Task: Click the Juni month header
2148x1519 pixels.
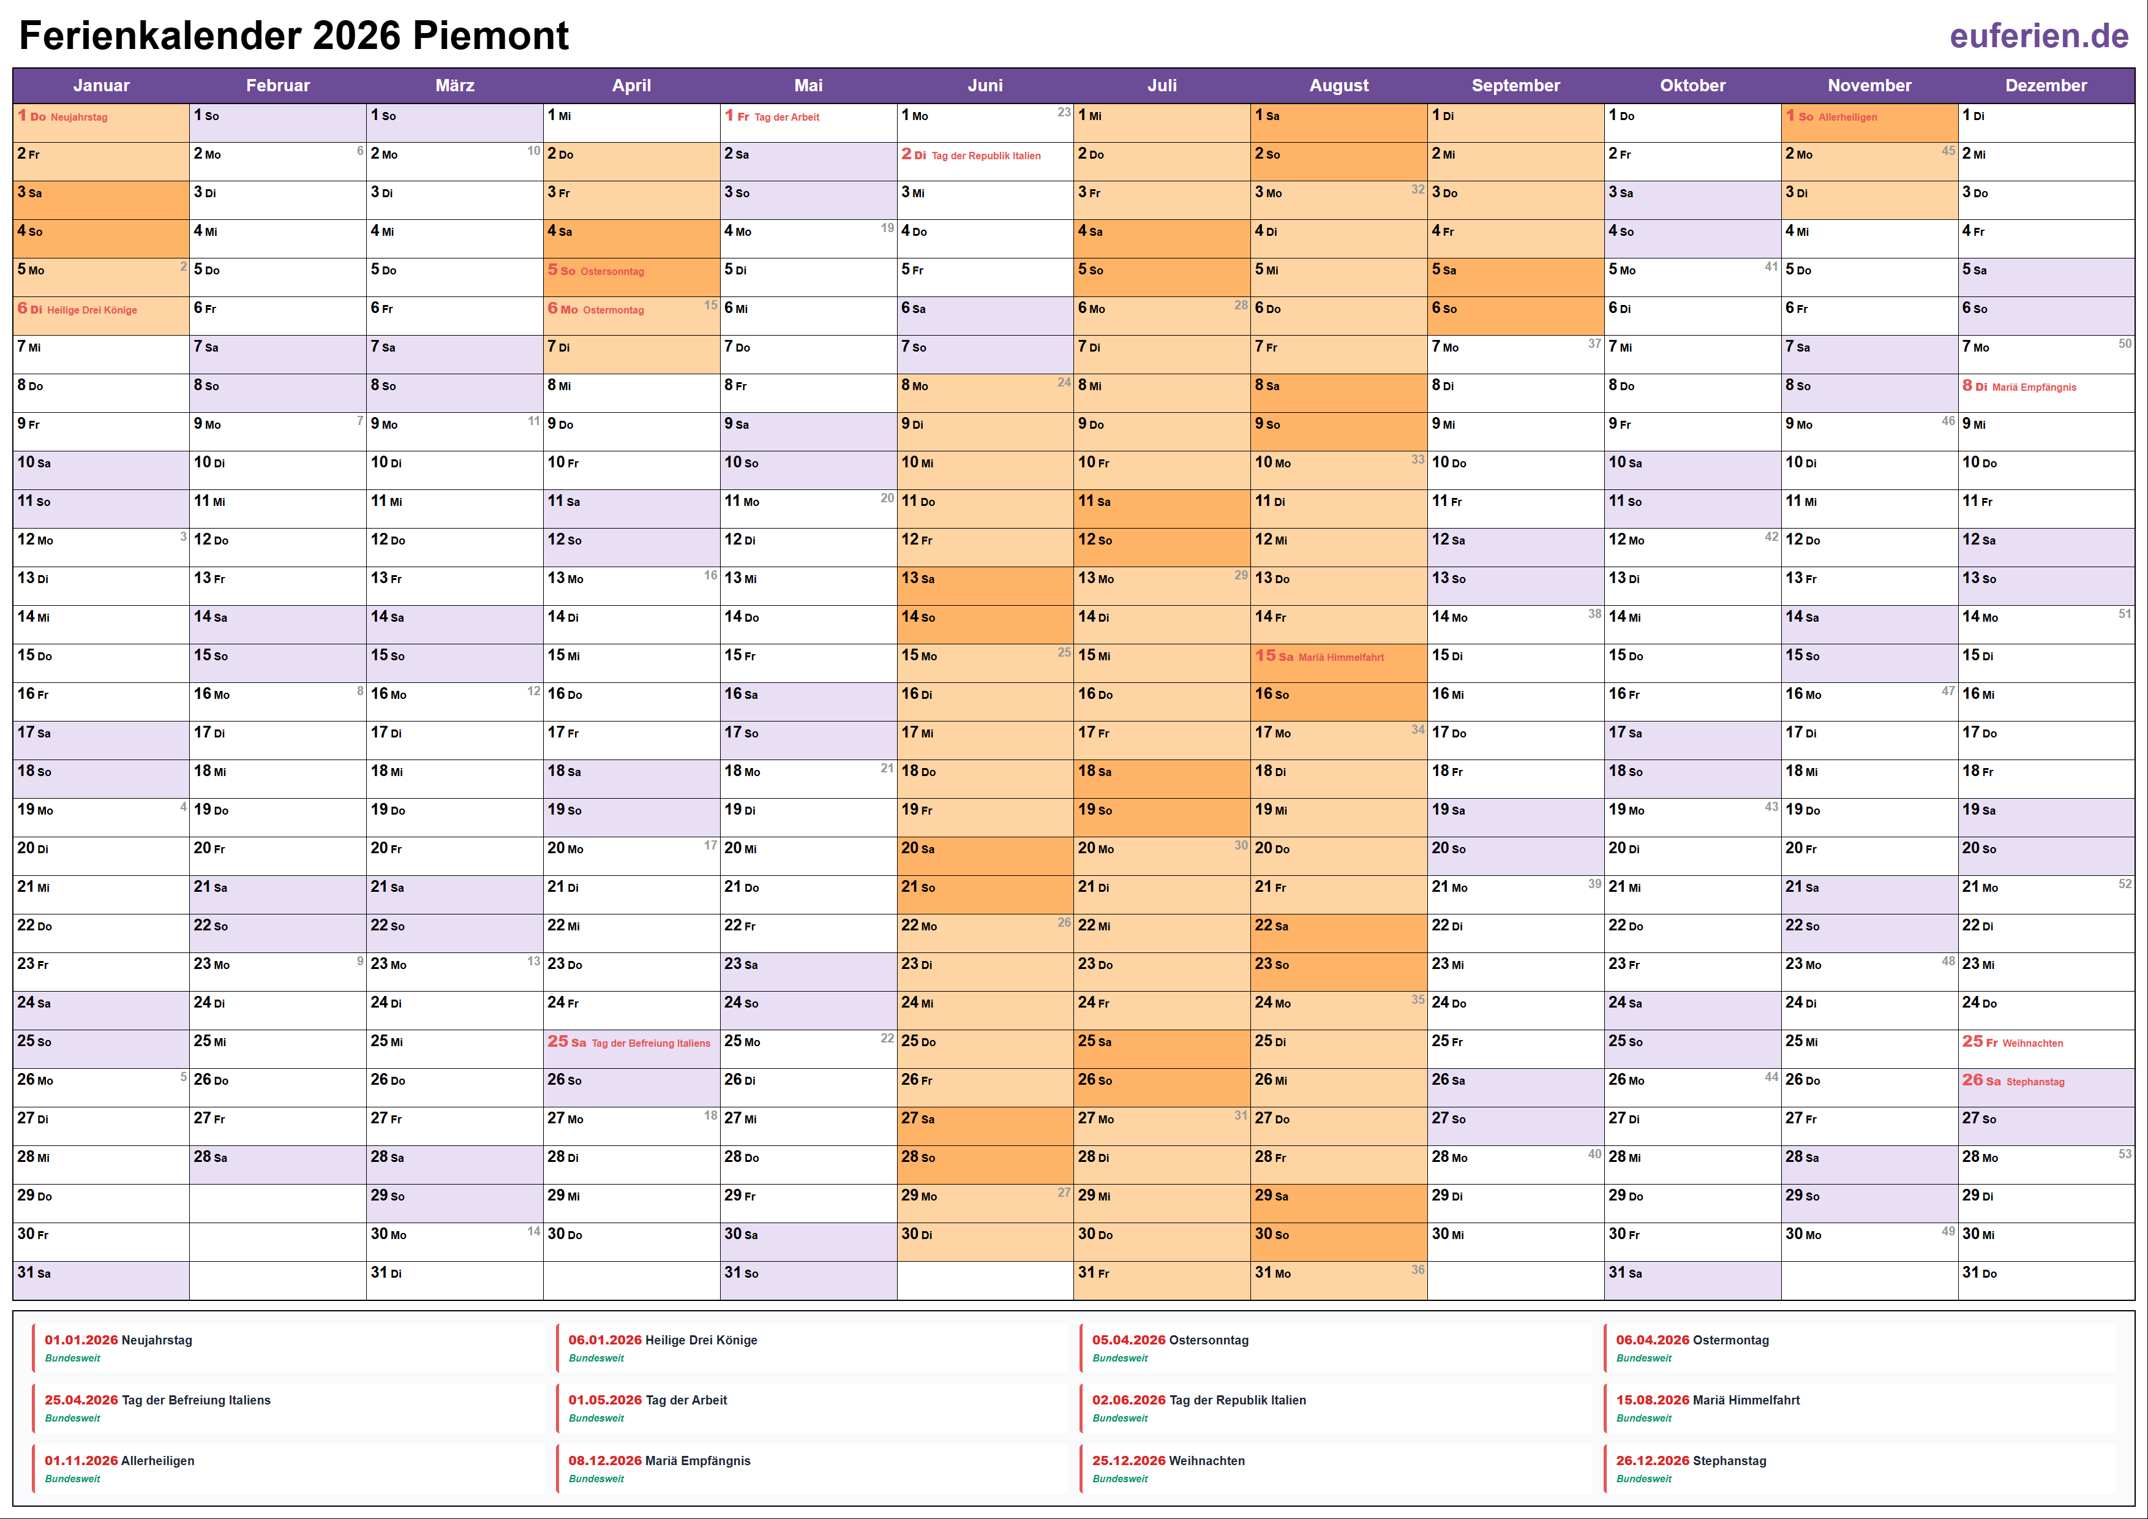Action: (x=984, y=85)
